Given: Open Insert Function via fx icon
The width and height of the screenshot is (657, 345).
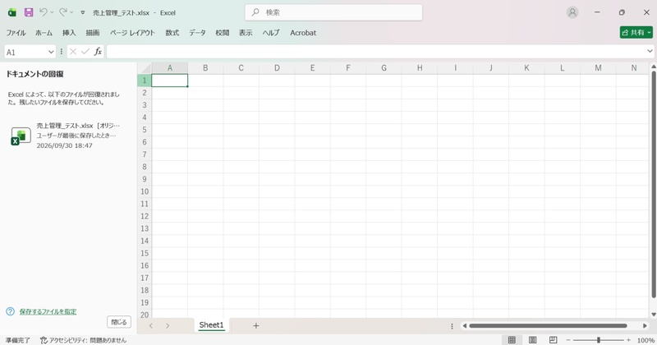Looking at the screenshot, I should 98,52.
